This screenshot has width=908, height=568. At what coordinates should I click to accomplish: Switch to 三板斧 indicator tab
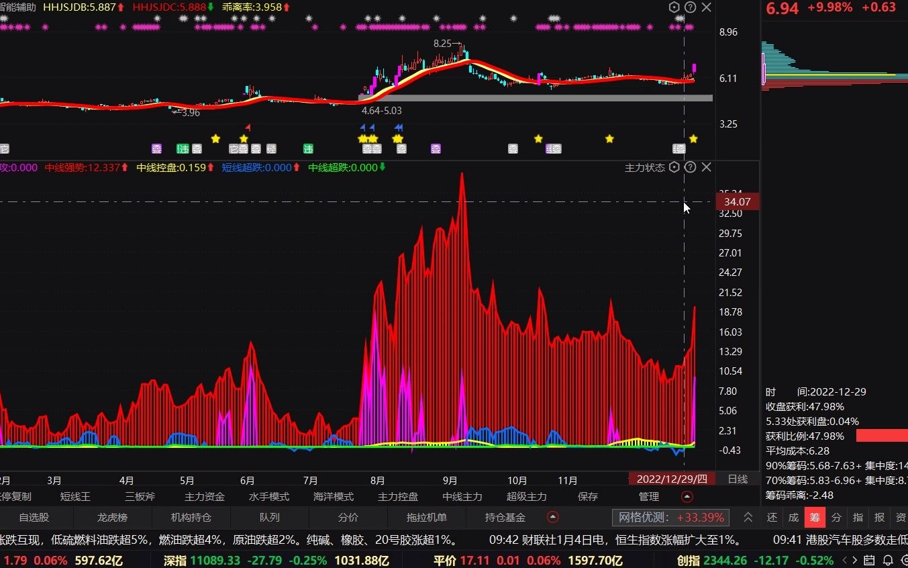(x=140, y=497)
